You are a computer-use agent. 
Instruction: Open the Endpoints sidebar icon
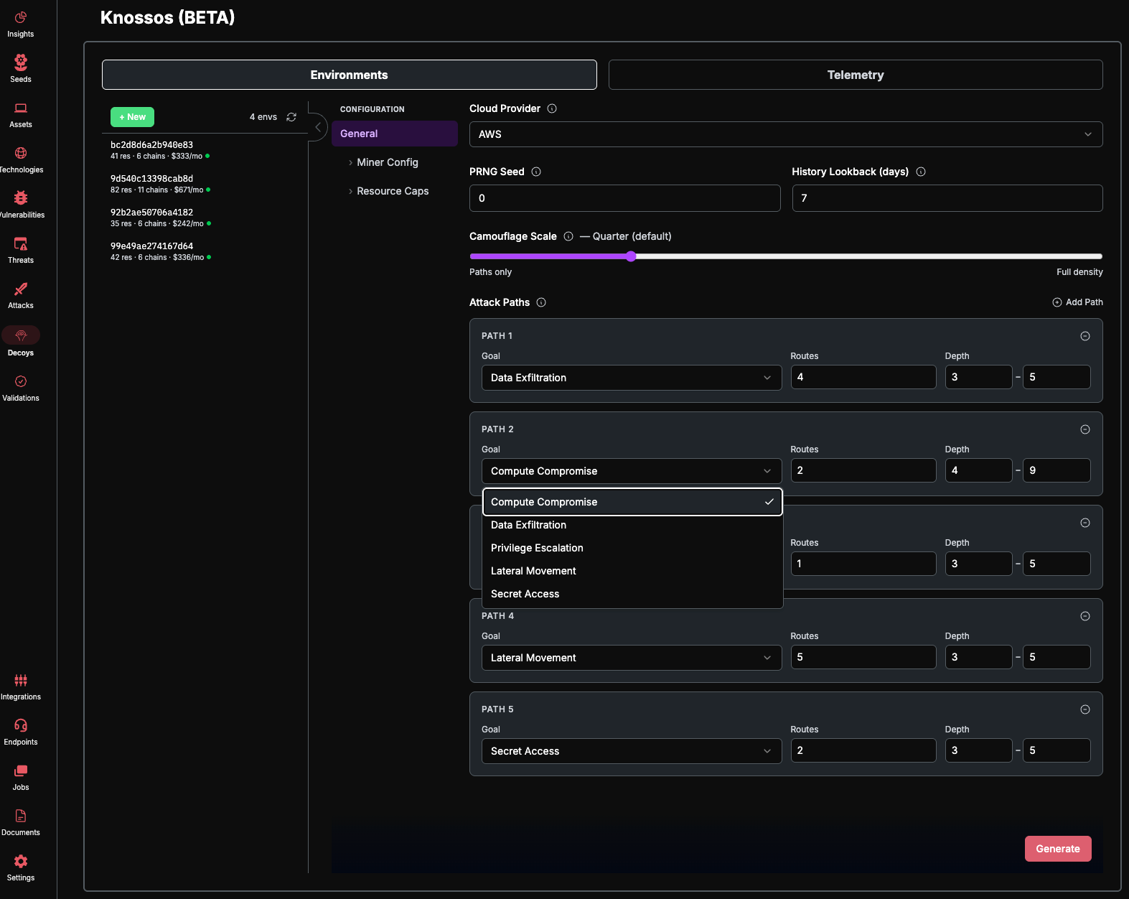click(21, 725)
